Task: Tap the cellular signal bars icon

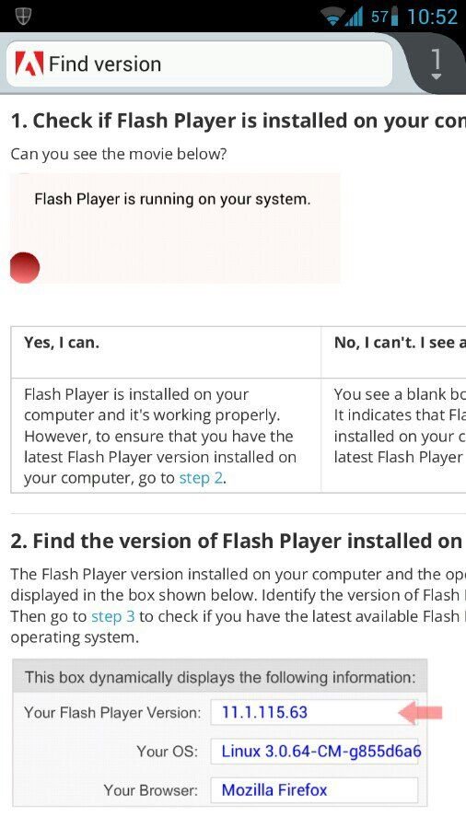Action: [x=355, y=18]
